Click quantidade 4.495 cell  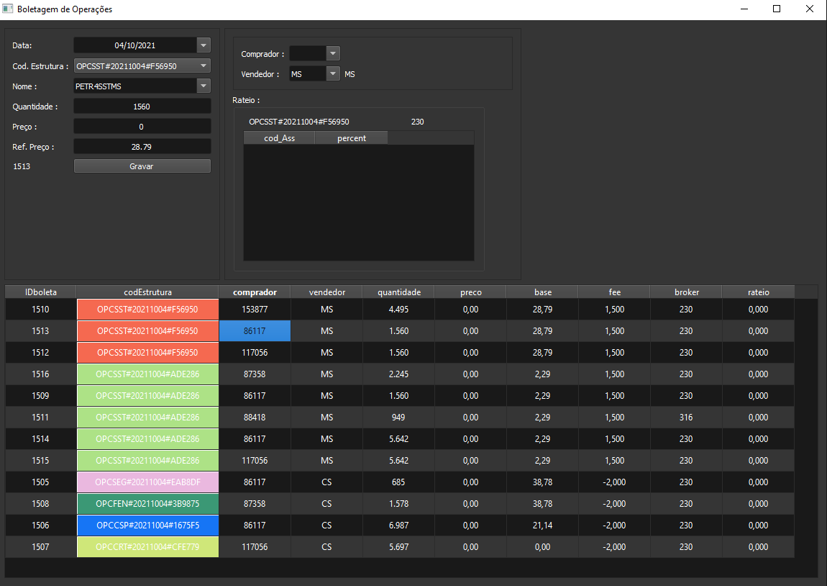398,310
